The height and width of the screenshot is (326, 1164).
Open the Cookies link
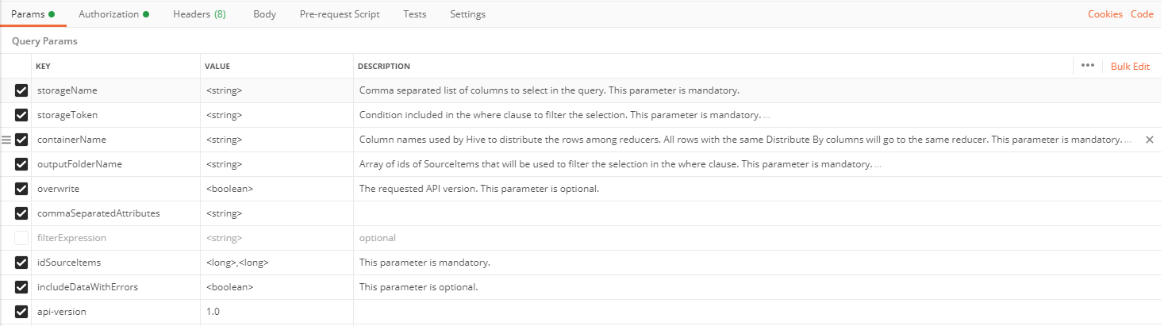pyautogui.click(x=1104, y=14)
